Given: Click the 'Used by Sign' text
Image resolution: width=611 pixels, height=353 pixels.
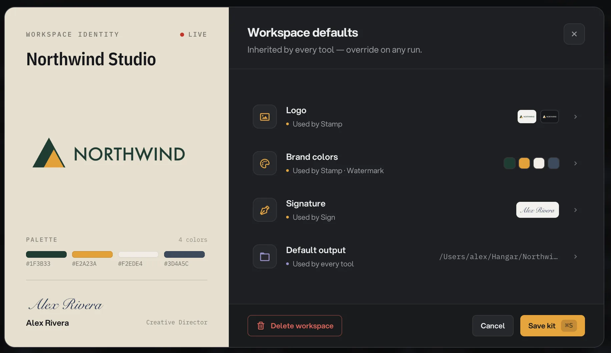Looking at the screenshot, I should pos(314,217).
